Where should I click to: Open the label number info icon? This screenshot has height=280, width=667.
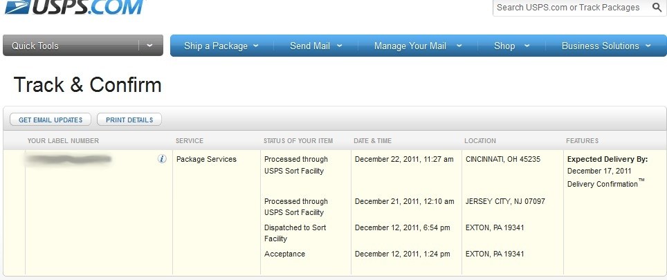162,159
